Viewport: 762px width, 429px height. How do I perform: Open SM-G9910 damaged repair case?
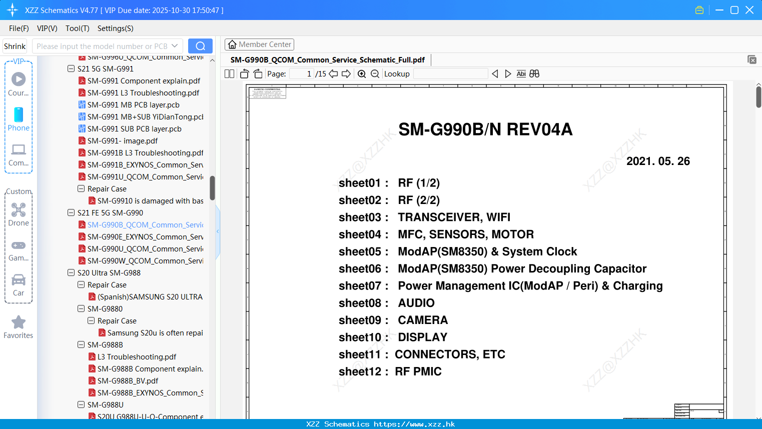point(146,201)
